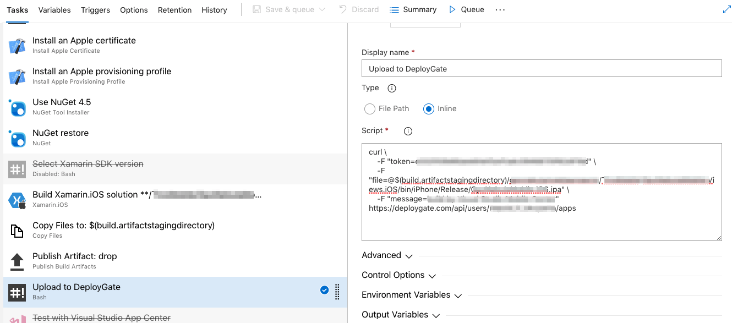Click the Copy Files task icon
The image size is (732, 323).
pyautogui.click(x=17, y=231)
